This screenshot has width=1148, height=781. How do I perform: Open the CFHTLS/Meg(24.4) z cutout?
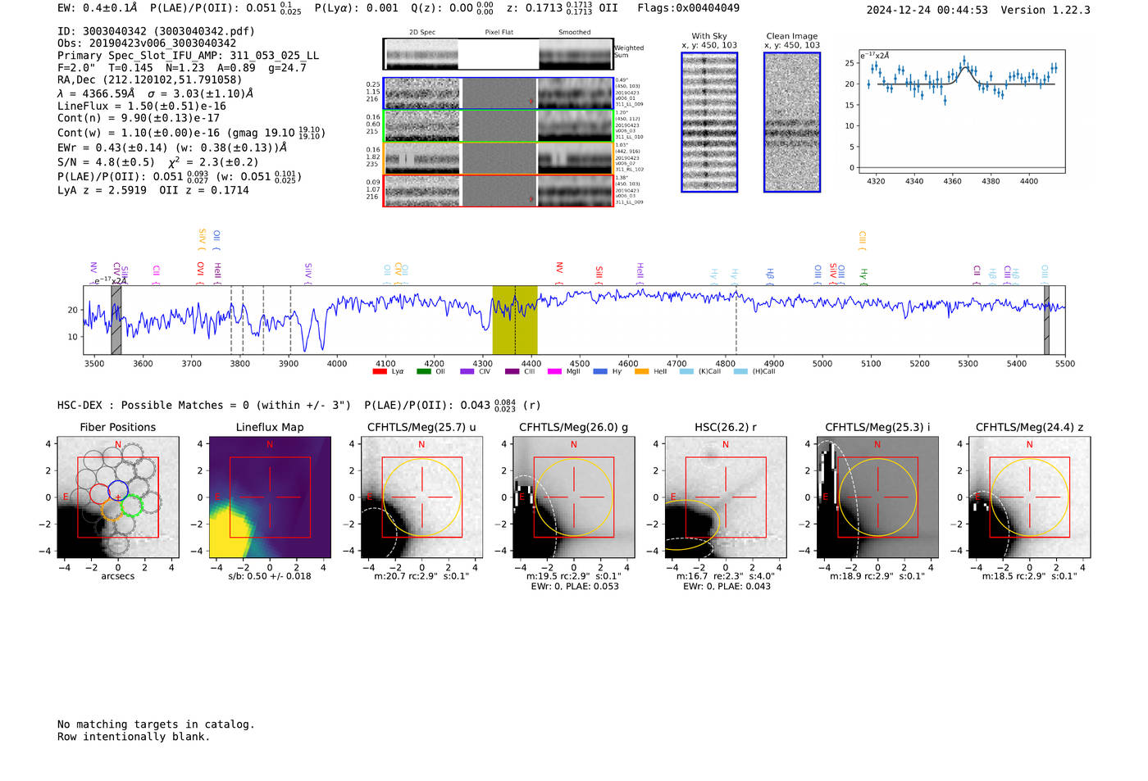[x=1029, y=497]
